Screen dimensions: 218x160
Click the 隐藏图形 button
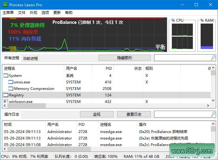(x=125, y=58)
